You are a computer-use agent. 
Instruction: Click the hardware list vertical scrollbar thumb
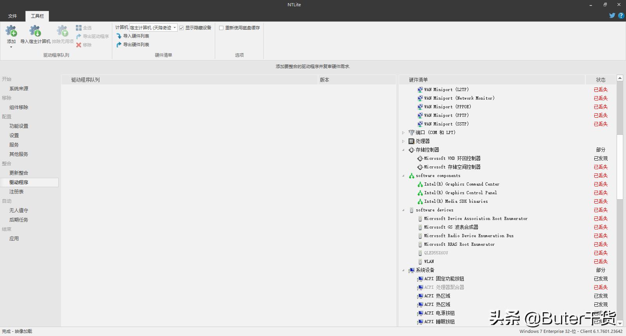(x=620, y=167)
